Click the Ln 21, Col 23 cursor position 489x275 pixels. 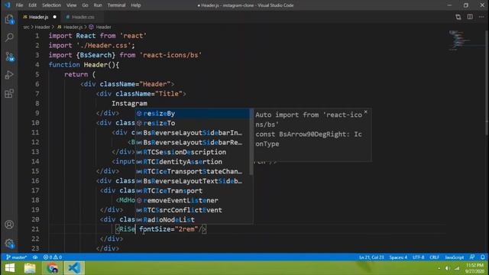pos(371,257)
